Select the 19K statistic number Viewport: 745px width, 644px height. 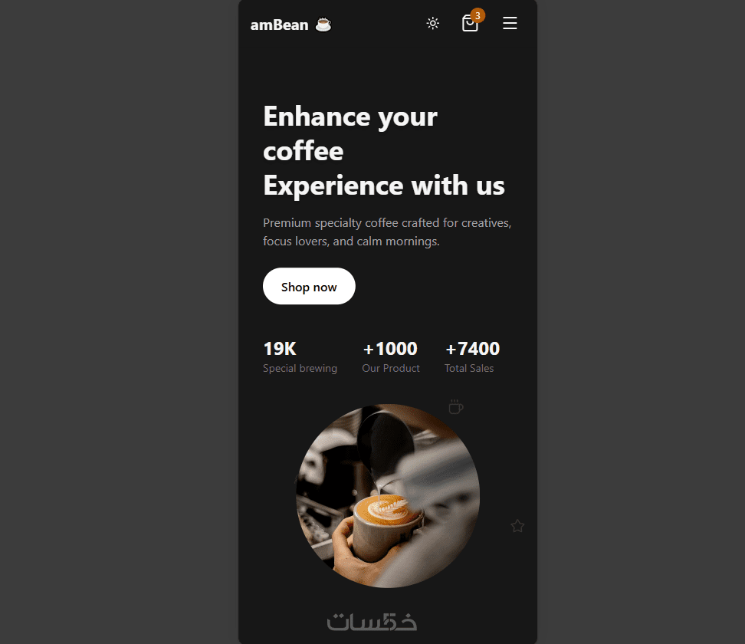point(280,349)
